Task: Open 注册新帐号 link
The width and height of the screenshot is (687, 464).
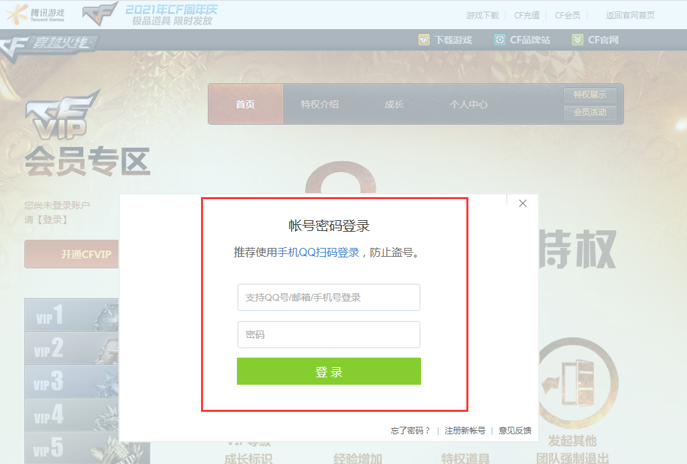Action: pyautogui.click(x=465, y=431)
